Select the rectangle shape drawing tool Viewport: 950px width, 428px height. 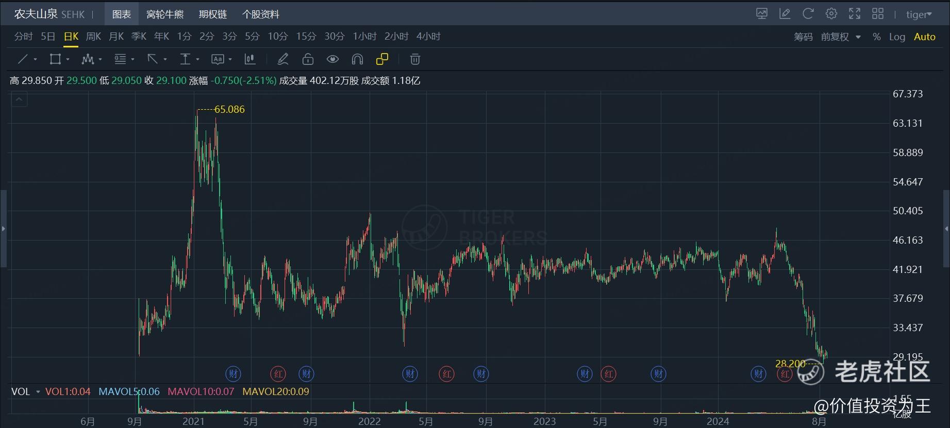[55, 59]
